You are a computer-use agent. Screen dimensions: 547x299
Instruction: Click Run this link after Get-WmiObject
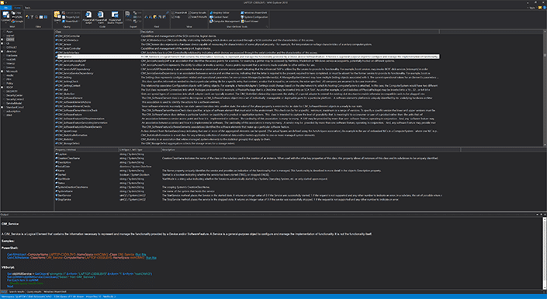pos(141,254)
